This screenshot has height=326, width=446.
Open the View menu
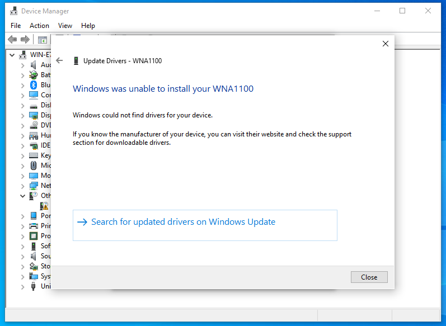[x=65, y=26]
